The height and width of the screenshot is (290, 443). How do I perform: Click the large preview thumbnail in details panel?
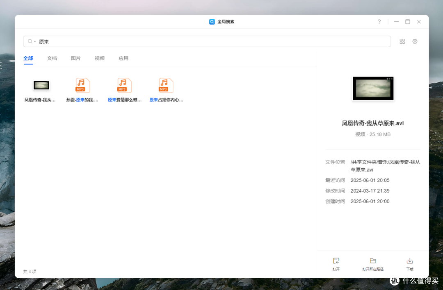coord(373,88)
